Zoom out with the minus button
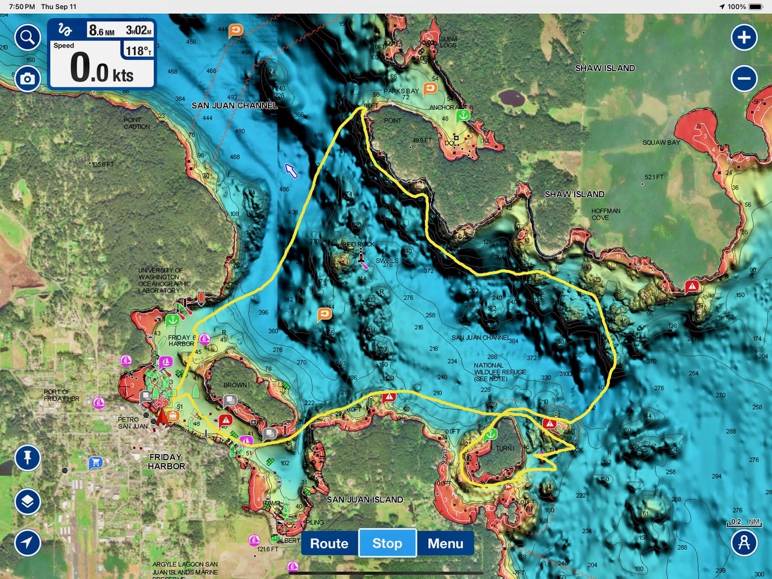Viewport: 772px width, 579px height. click(x=744, y=78)
